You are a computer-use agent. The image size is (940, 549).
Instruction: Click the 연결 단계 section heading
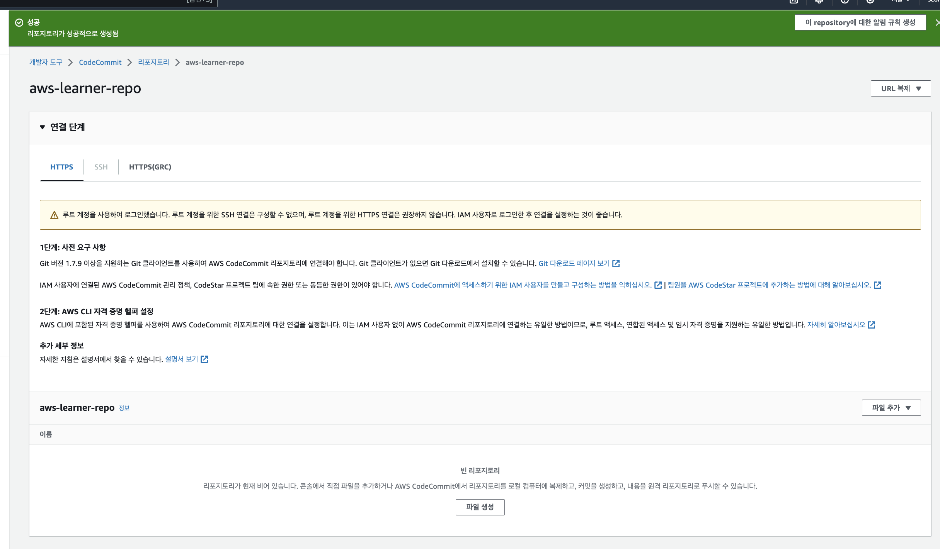[x=68, y=127]
